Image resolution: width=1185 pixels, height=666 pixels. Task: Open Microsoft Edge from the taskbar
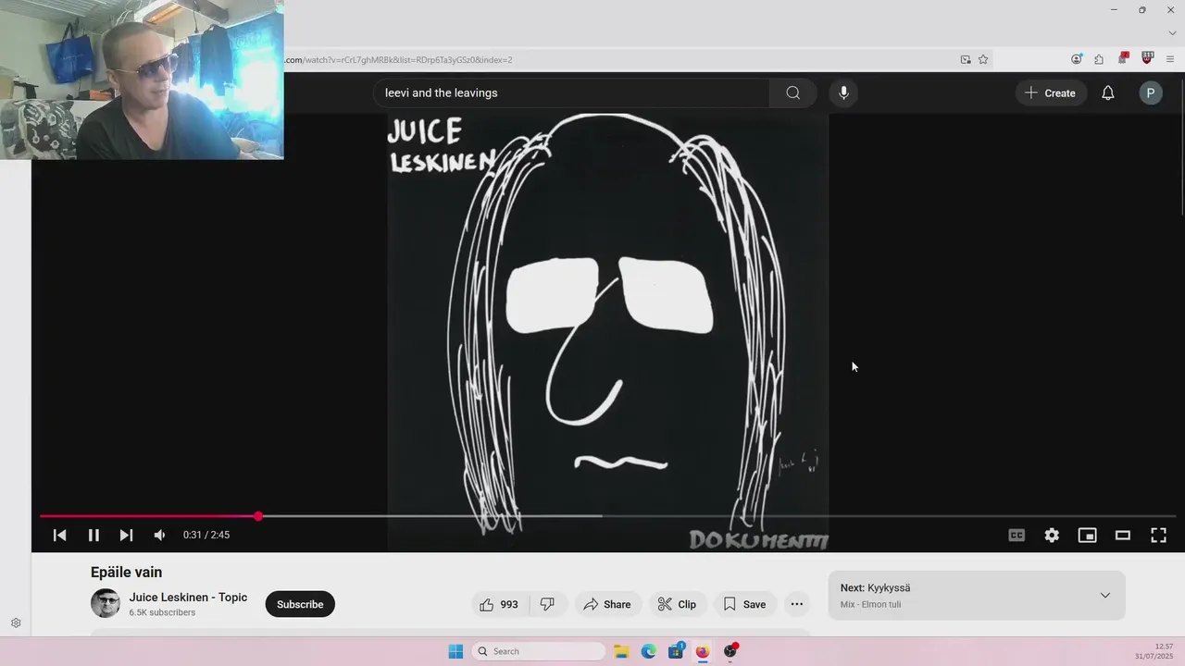point(649,651)
